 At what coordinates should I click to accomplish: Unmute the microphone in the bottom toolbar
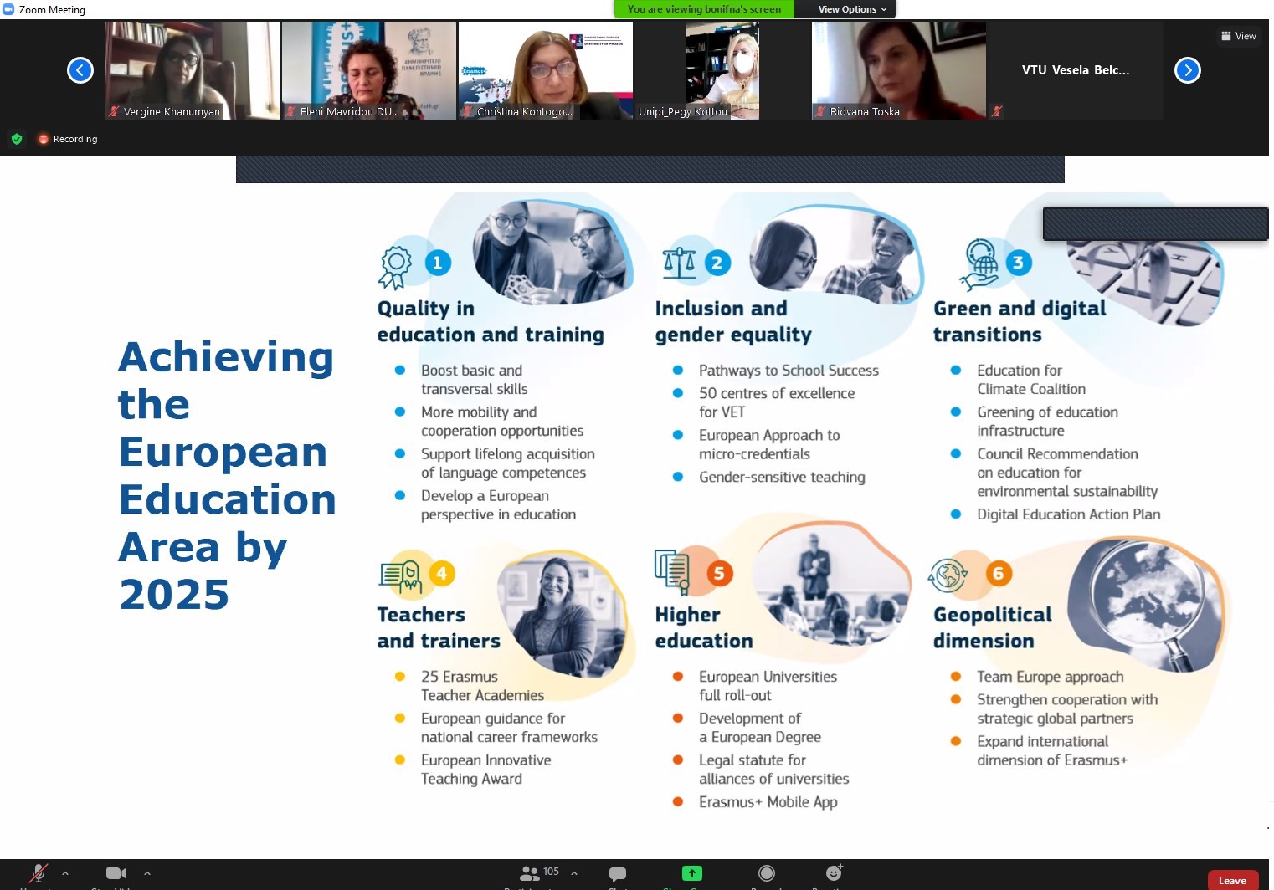click(x=38, y=874)
